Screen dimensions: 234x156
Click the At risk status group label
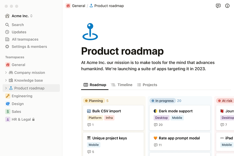tap(225, 101)
